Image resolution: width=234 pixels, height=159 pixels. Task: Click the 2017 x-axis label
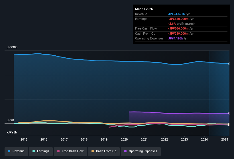[64, 139]
